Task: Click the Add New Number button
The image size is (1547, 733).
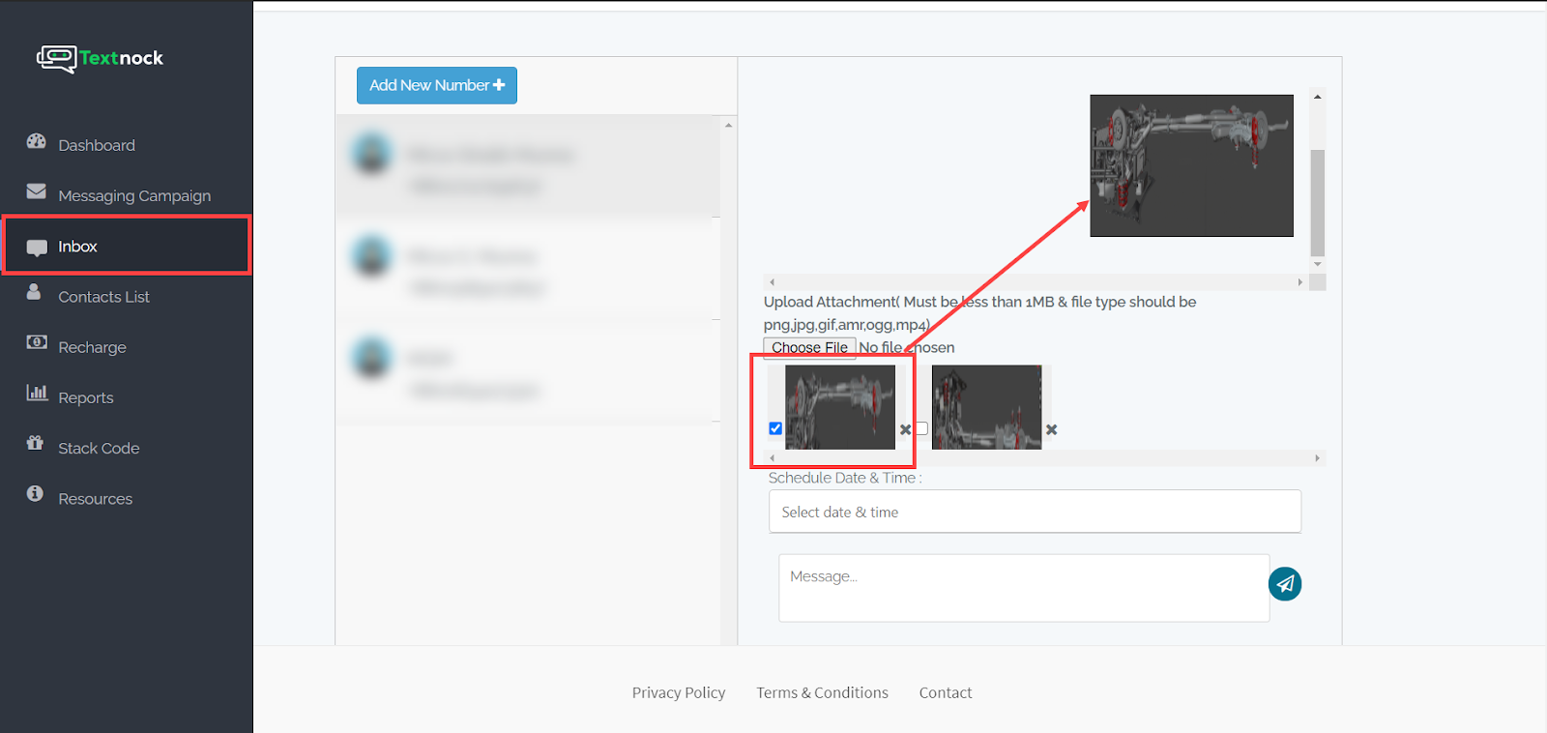Action: pos(436,85)
